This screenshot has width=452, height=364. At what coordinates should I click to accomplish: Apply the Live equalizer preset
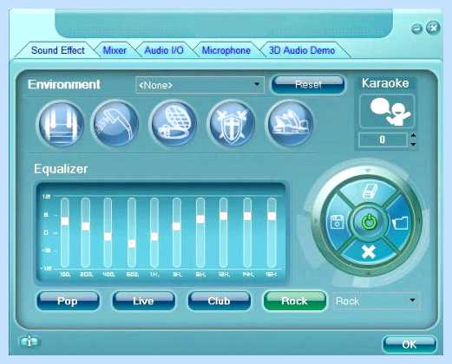[x=143, y=301]
